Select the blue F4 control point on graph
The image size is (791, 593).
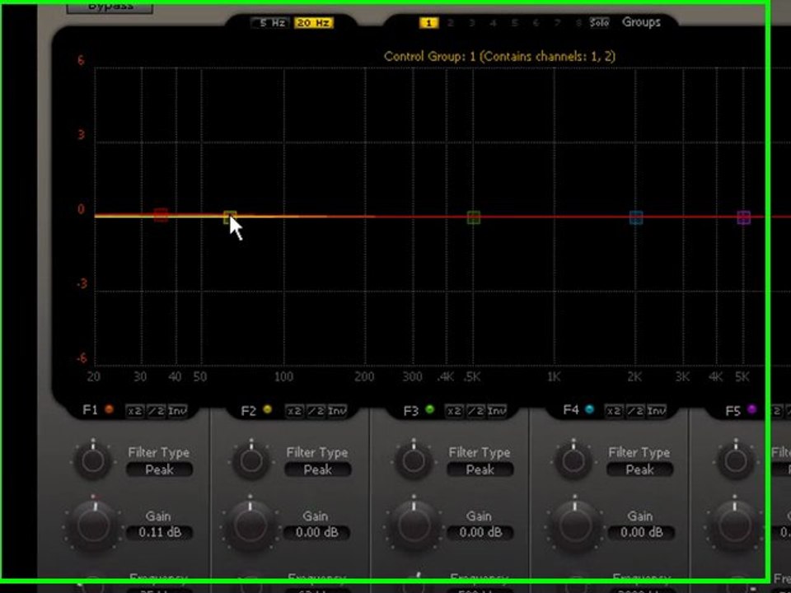636,217
